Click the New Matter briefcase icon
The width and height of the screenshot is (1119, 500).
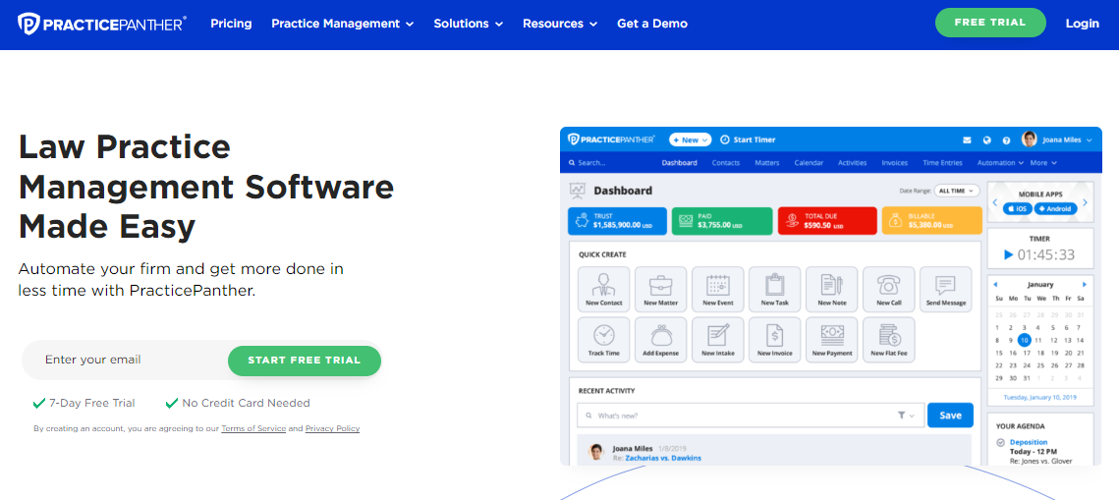pyautogui.click(x=661, y=285)
